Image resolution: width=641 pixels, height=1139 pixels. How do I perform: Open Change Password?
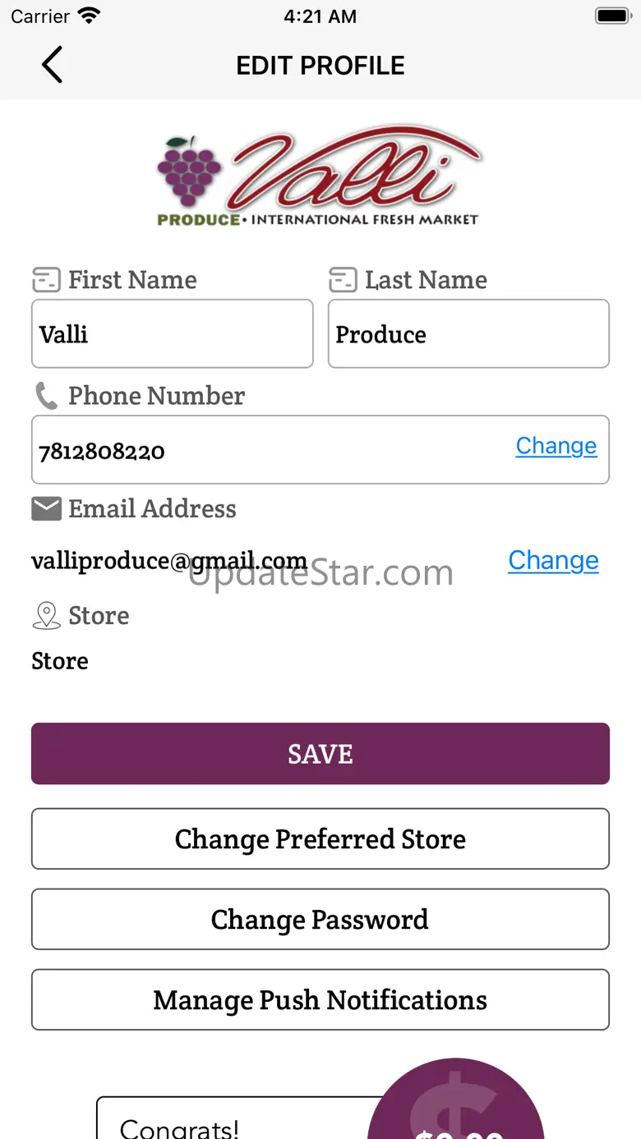point(320,919)
